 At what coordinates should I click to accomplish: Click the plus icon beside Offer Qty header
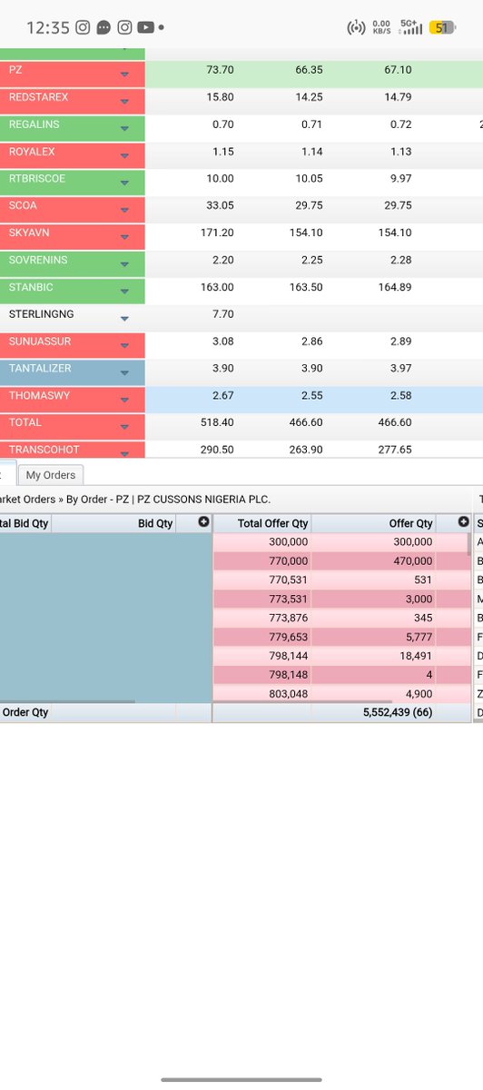pos(463,522)
